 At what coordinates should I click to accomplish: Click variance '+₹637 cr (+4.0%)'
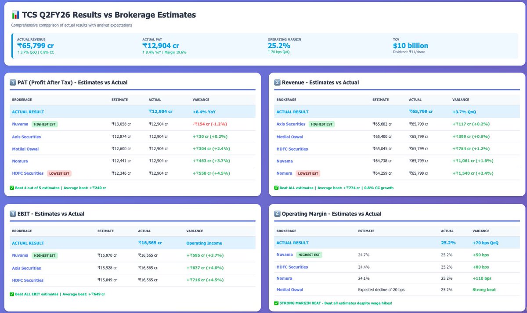click(x=205, y=268)
